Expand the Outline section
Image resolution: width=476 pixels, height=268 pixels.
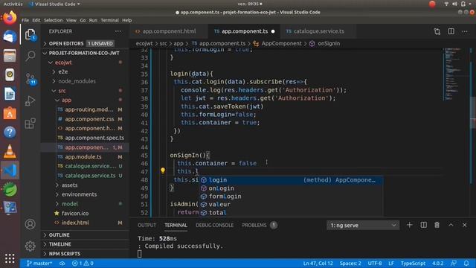59,235
